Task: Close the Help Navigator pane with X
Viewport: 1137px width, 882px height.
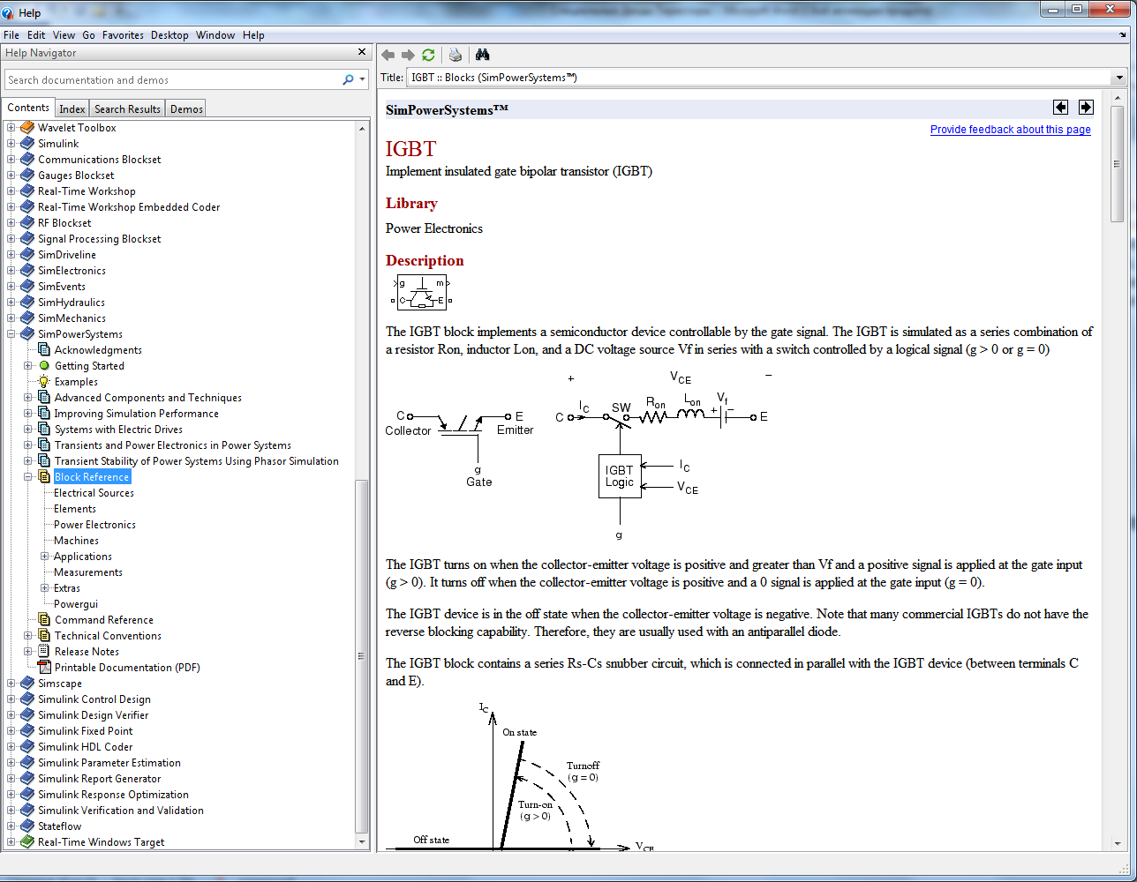Action: coord(362,52)
